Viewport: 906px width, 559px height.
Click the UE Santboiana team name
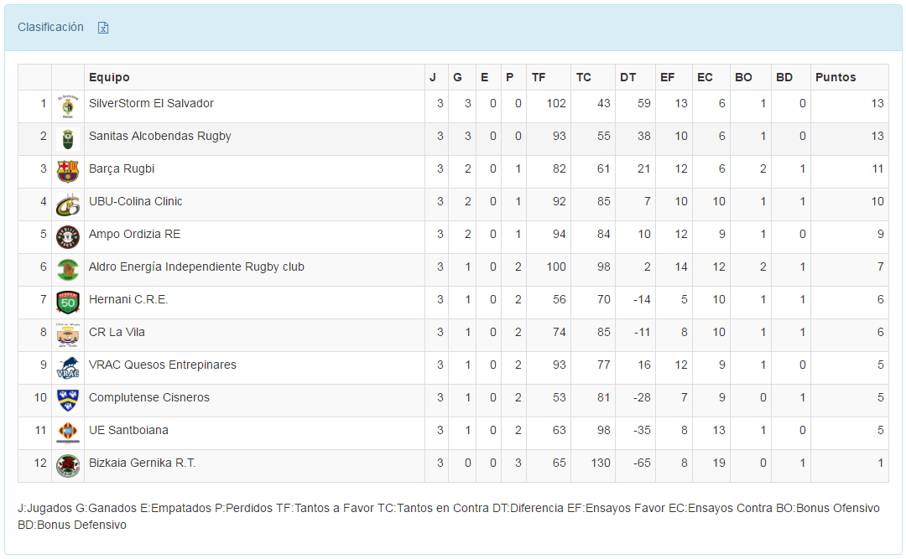click(128, 431)
